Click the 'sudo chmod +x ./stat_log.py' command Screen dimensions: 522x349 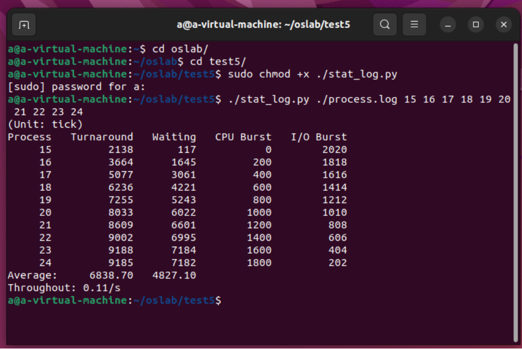(312, 74)
